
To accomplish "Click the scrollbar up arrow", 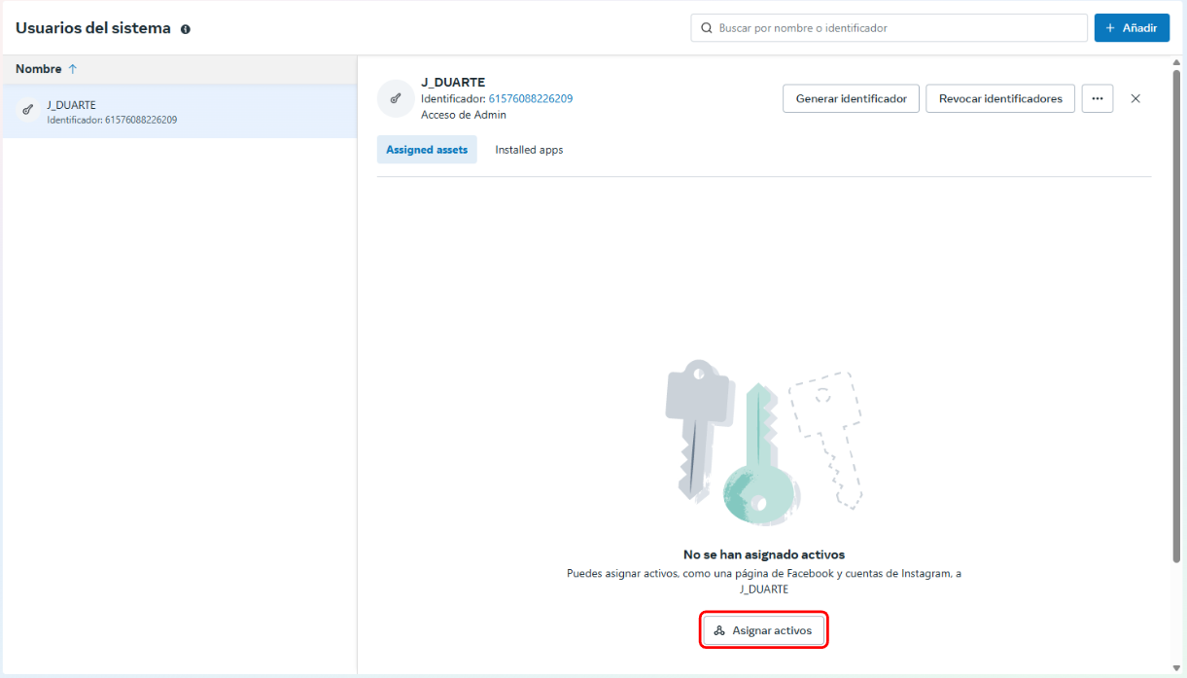I will 1177,64.
